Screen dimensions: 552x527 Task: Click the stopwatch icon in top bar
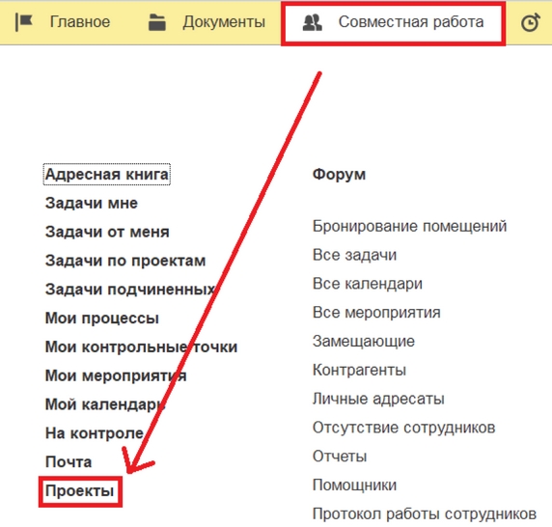coord(530,22)
